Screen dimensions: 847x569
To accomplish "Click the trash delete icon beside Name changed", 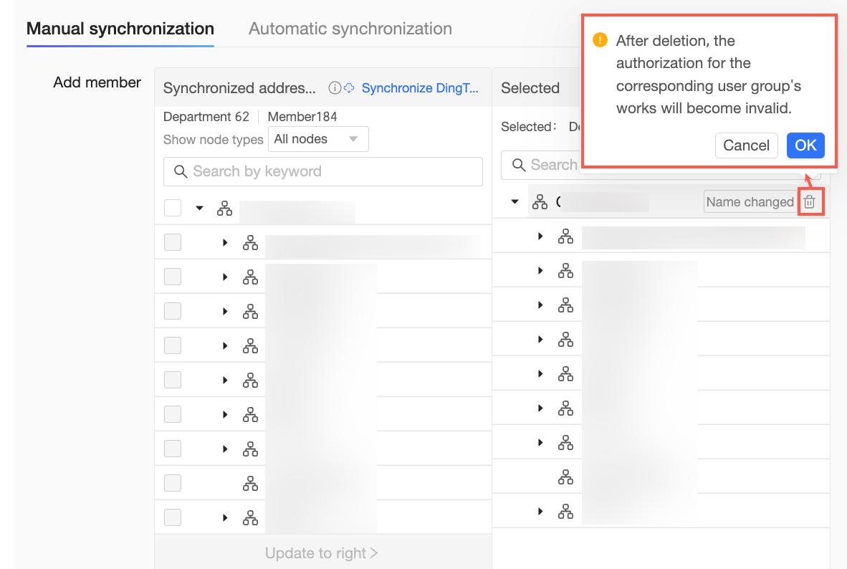I will coord(810,202).
